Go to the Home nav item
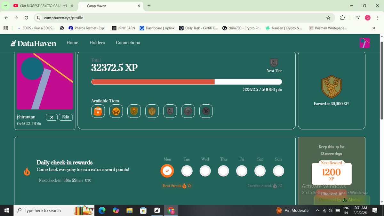The height and width of the screenshot is (216, 384). [72, 43]
